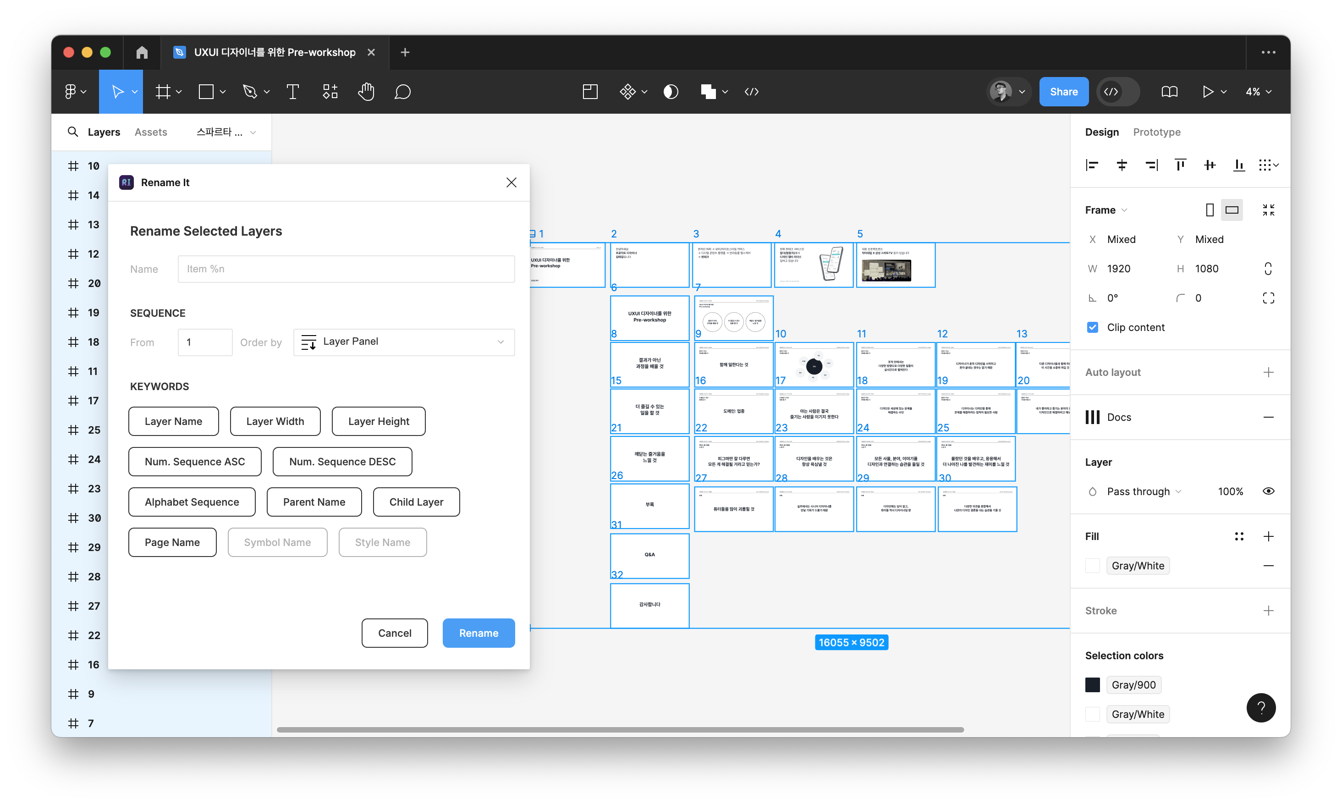This screenshot has width=1342, height=805.
Task: Click the Create component icon
Action: (x=627, y=92)
